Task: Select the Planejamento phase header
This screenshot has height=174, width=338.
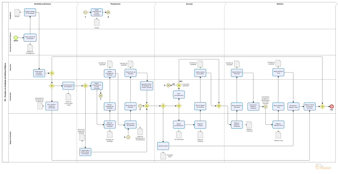Action: pyautogui.click(x=116, y=4)
